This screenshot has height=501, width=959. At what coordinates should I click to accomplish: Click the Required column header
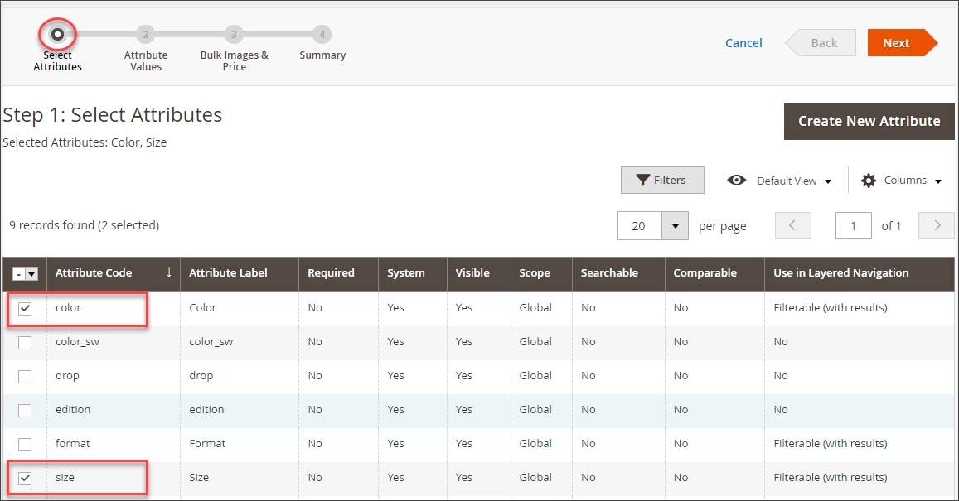pyautogui.click(x=338, y=273)
